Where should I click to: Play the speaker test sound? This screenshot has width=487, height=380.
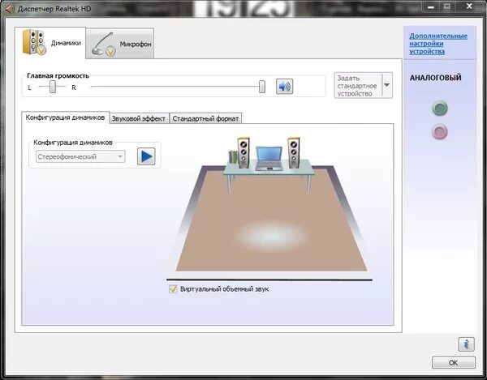(146, 156)
